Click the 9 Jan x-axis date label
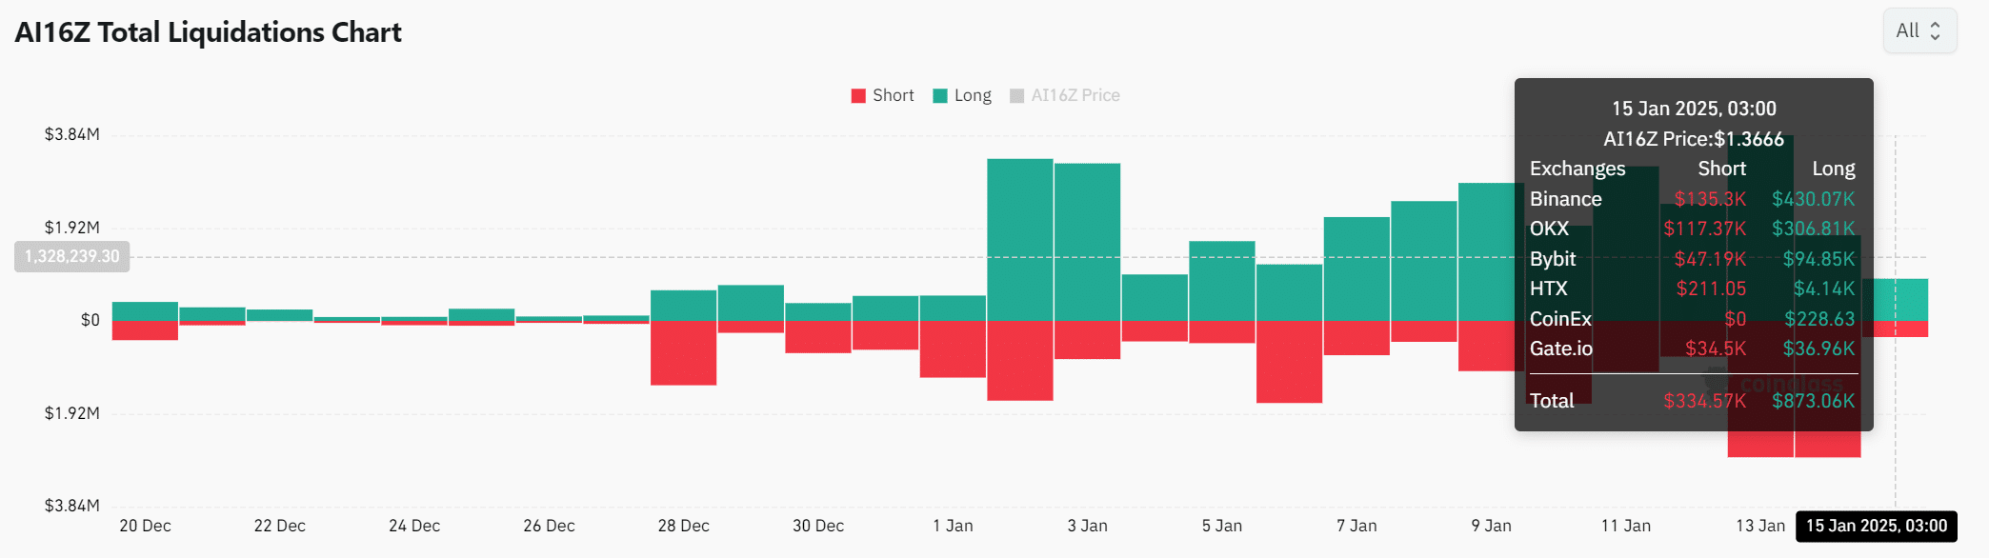 coord(1491,526)
